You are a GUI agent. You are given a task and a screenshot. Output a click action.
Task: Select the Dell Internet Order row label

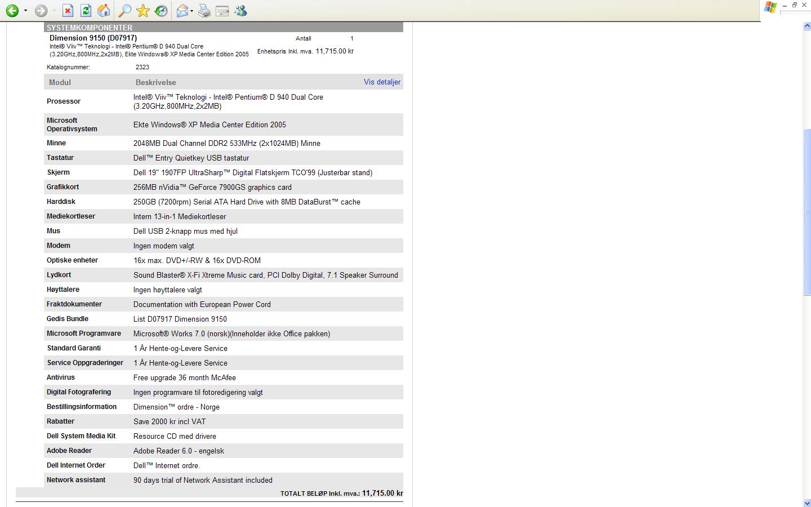(76, 465)
